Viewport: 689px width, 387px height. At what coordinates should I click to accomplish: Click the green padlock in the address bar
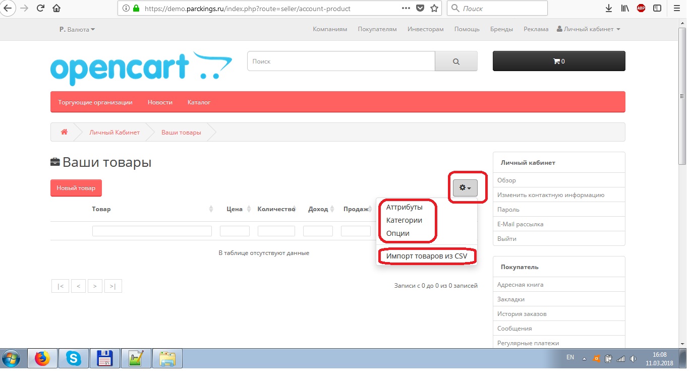136,8
